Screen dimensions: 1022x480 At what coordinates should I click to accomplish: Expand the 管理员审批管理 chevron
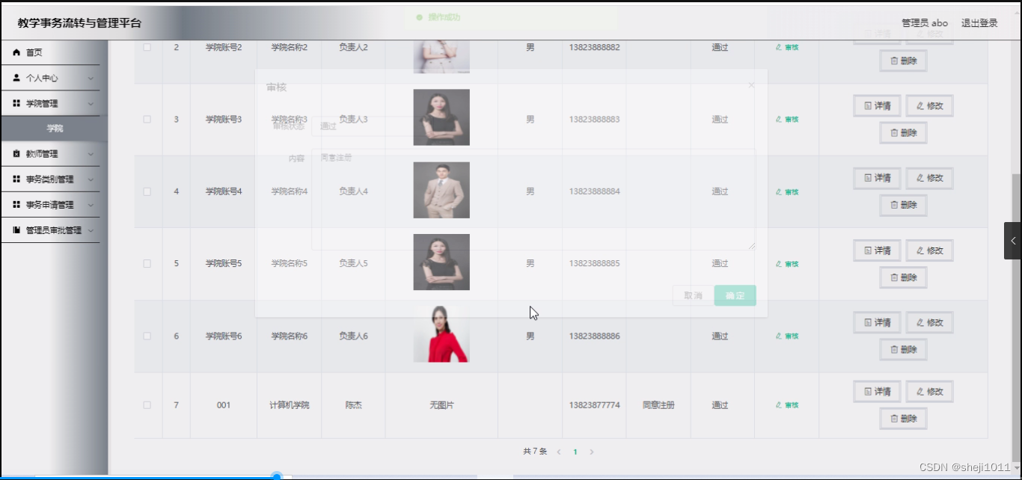click(x=91, y=230)
